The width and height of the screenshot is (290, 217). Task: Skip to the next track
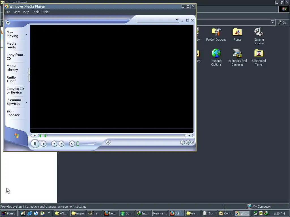[61, 144]
